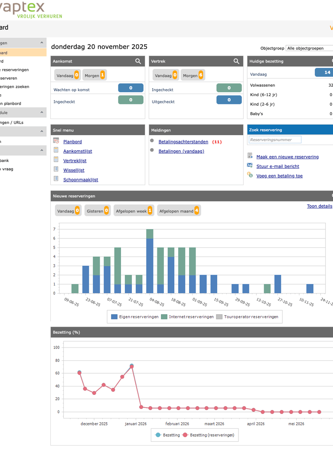
Task: Select the Afgelopen maand tab
Action: (x=179, y=211)
